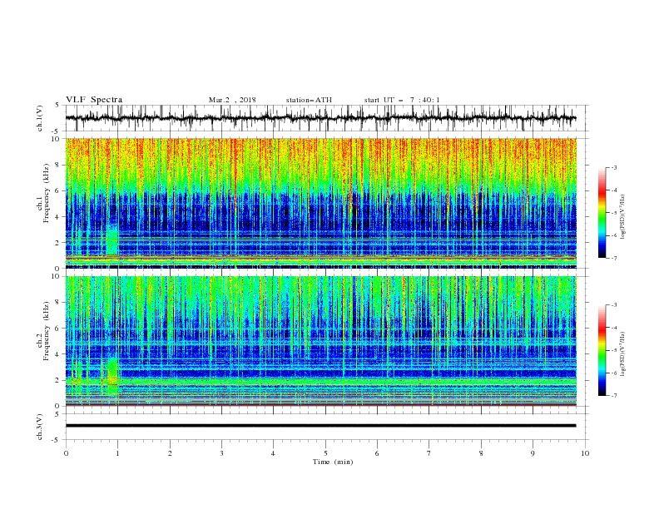Click the "-5" label on ch.2 colorbar
Screen dimensions: 659x509
pyautogui.click(x=613, y=350)
